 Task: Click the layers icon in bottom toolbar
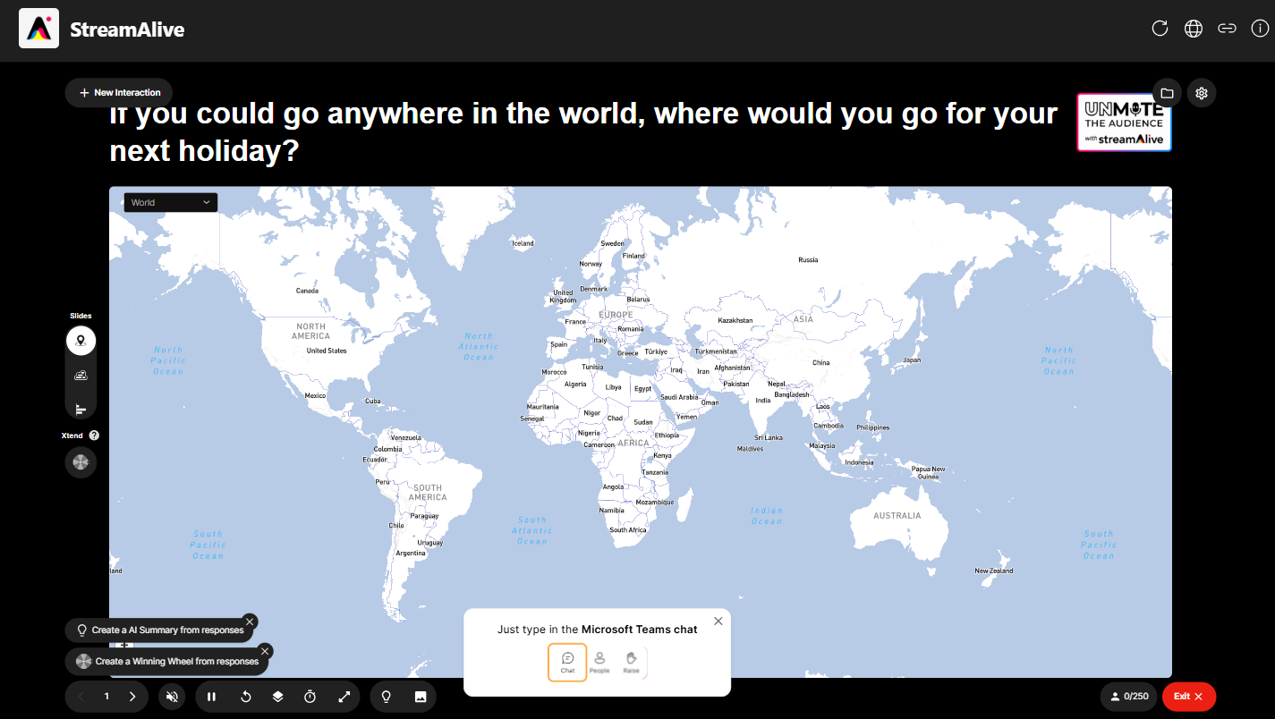[277, 697]
